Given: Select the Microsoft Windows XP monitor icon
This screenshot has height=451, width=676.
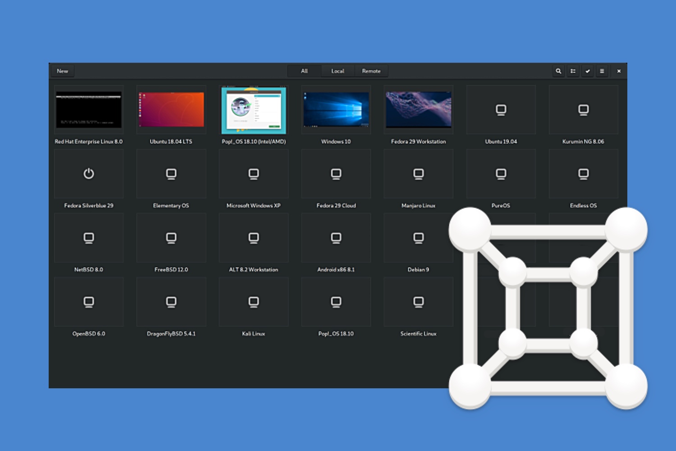Looking at the screenshot, I should 254,174.
